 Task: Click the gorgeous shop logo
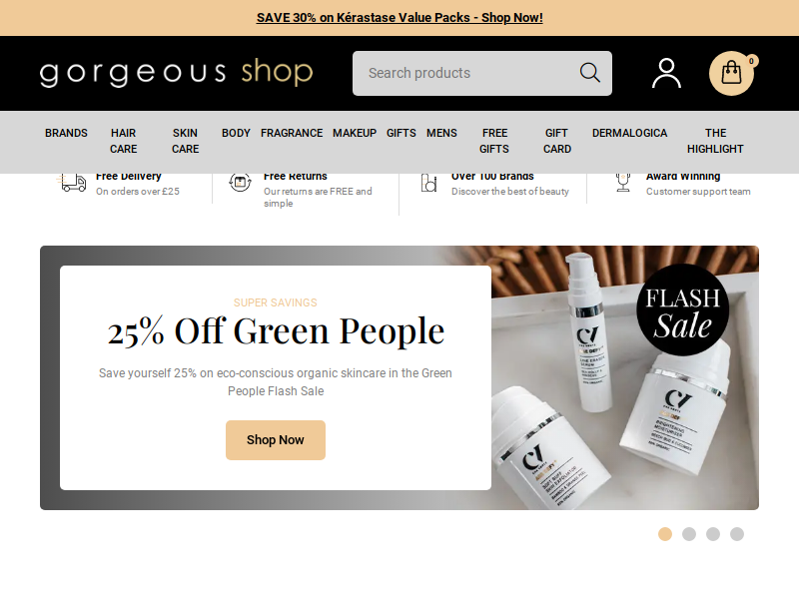click(177, 73)
